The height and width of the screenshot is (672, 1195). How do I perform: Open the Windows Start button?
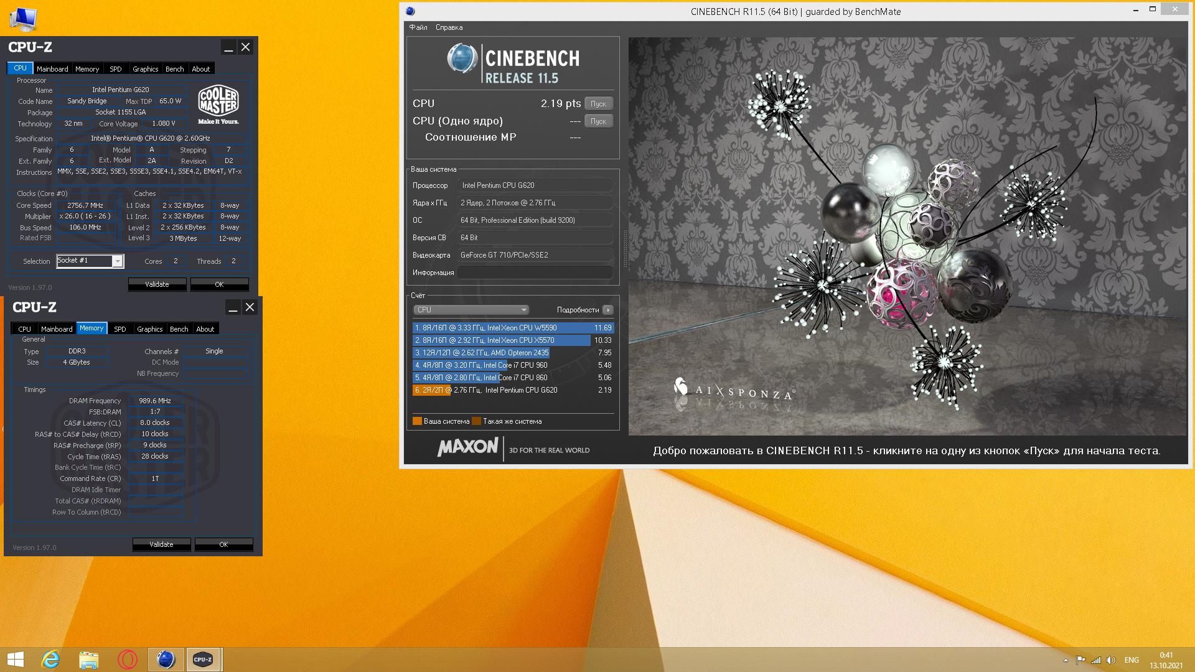16,660
